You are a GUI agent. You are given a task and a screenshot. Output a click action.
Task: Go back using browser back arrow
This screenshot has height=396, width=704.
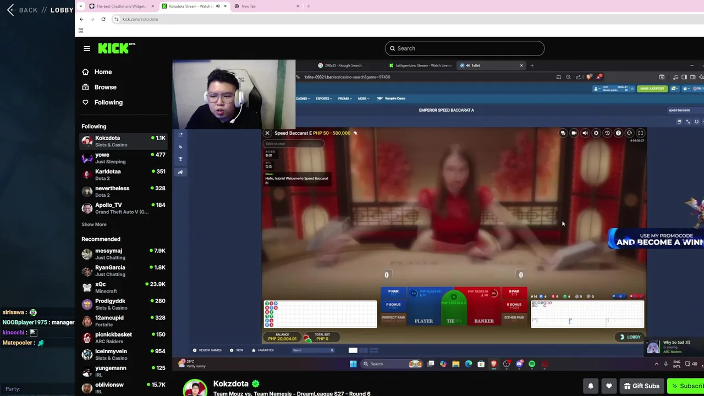click(81, 19)
